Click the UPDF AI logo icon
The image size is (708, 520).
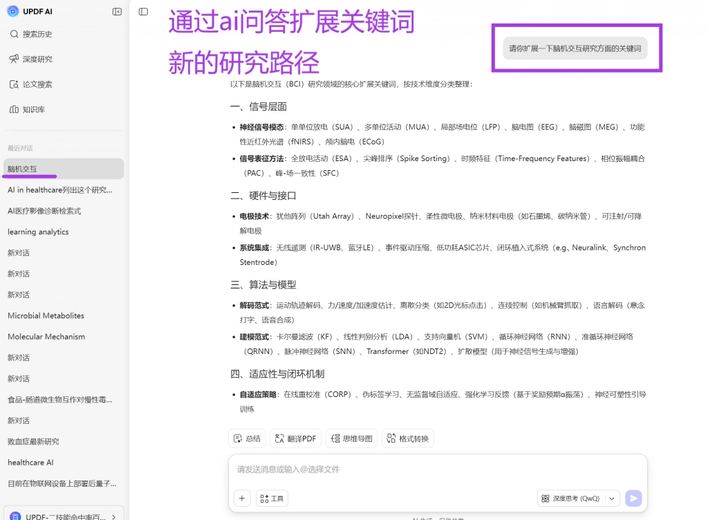(x=13, y=11)
